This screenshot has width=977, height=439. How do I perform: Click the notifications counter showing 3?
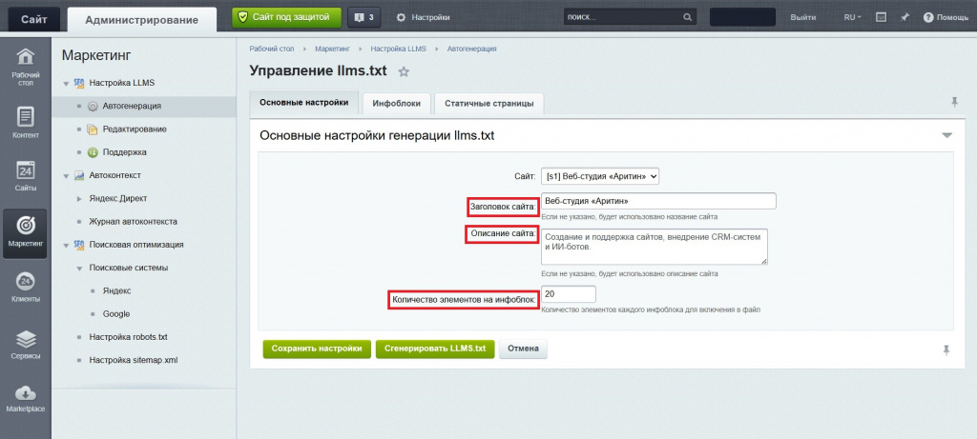(x=364, y=17)
